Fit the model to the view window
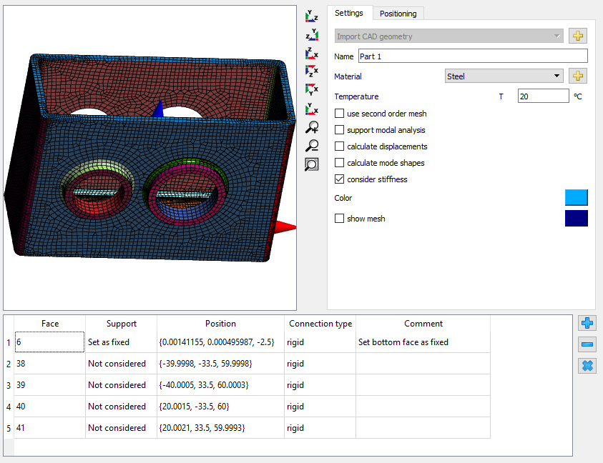The image size is (603, 463). 312,164
